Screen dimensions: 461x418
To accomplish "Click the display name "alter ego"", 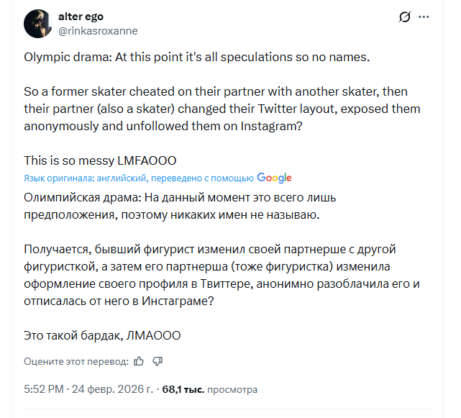I will (x=82, y=17).
